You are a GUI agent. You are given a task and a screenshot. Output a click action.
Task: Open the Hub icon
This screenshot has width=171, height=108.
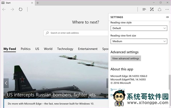pyautogui.click(x=144, y=9)
